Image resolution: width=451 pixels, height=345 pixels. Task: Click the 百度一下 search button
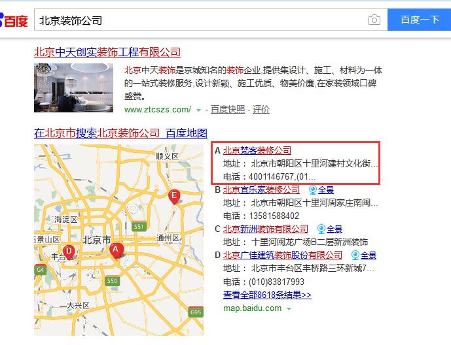[x=420, y=20]
